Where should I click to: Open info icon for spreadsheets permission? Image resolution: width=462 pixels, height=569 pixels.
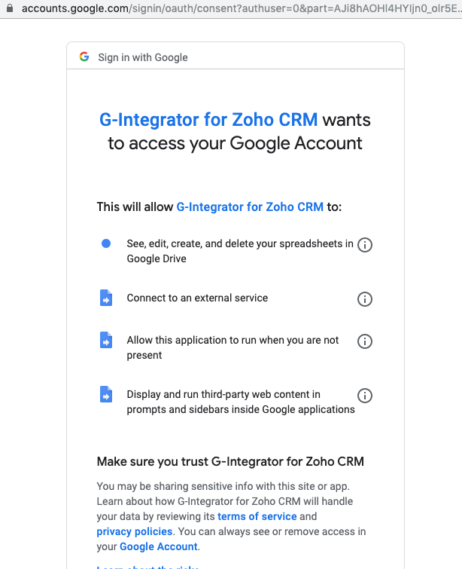364,245
